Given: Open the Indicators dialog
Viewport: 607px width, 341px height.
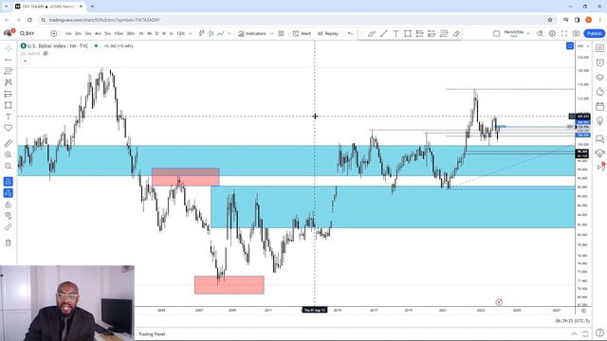Looking at the screenshot, I should point(252,34).
